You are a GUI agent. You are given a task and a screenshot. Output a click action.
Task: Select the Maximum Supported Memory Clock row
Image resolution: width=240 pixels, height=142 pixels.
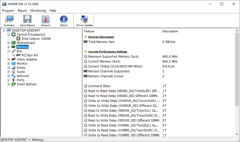click(158, 57)
